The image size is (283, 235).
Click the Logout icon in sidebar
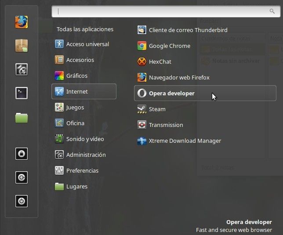point(22,177)
